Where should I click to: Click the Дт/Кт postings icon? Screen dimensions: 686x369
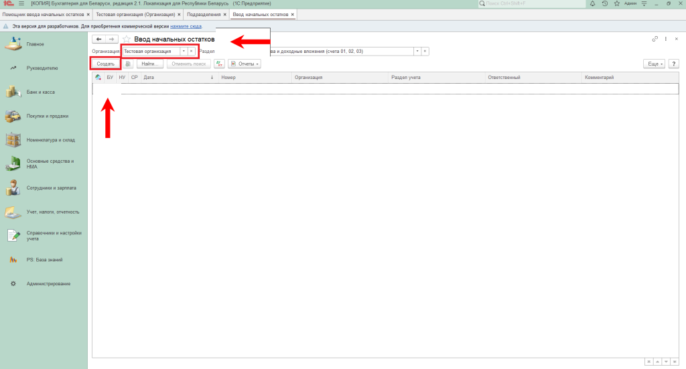tap(219, 64)
